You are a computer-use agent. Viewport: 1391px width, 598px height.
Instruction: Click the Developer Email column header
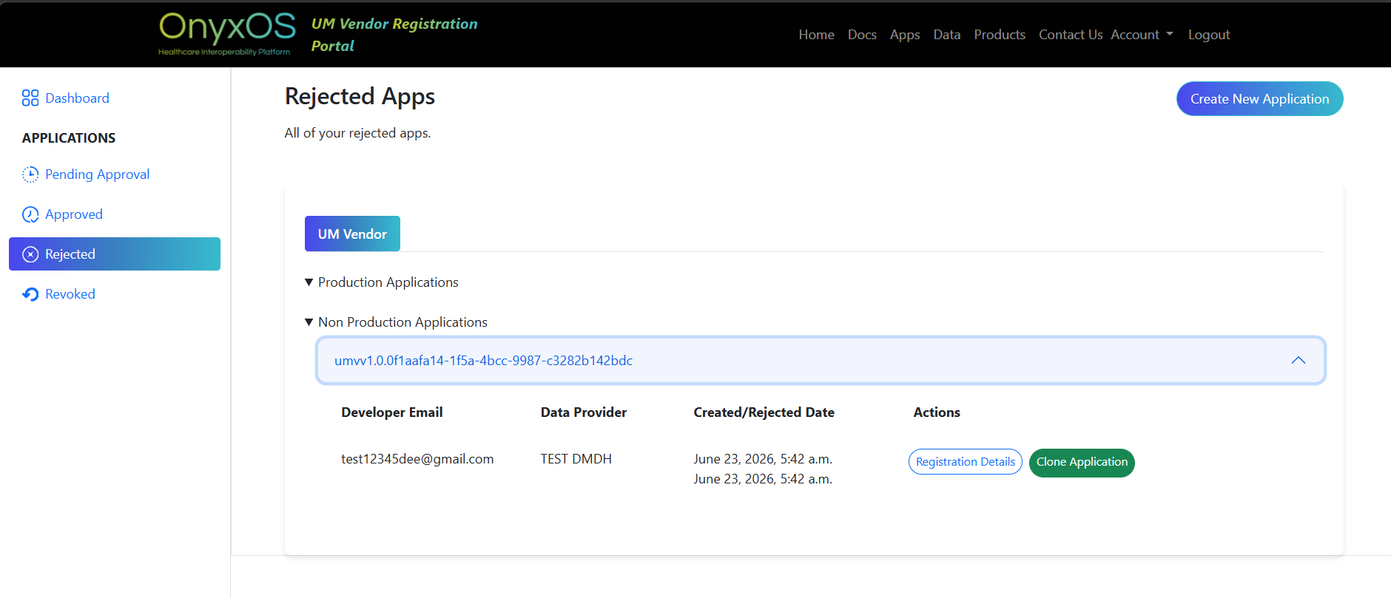pyautogui.click(x=392, y=412)
